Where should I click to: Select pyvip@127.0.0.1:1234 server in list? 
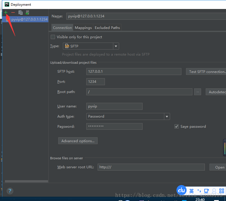coord(25,19)
